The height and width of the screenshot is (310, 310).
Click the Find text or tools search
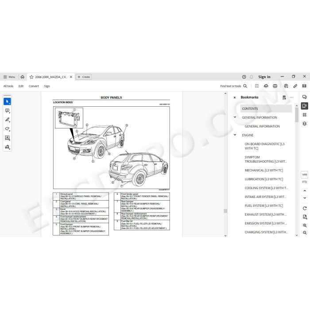[x=233, y=86]
